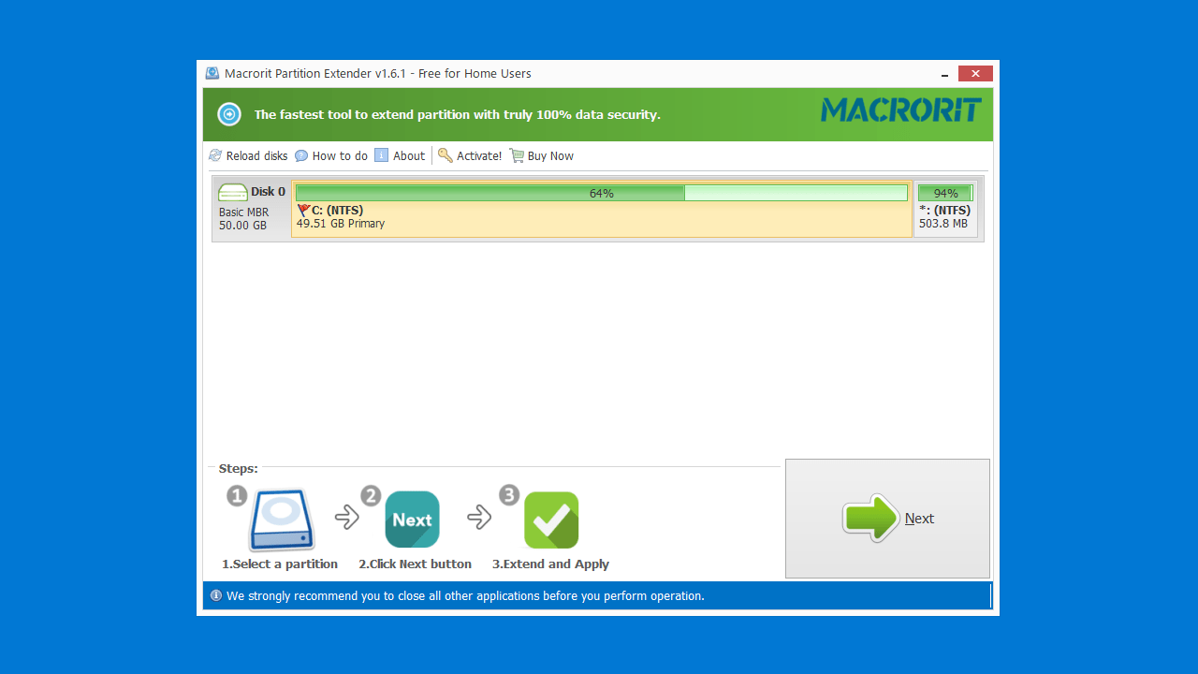
Task: Choose Buy Now in the toolbar
Action: 550,156
